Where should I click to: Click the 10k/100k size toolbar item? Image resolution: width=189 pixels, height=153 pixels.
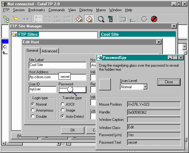(x=58, y=19)
